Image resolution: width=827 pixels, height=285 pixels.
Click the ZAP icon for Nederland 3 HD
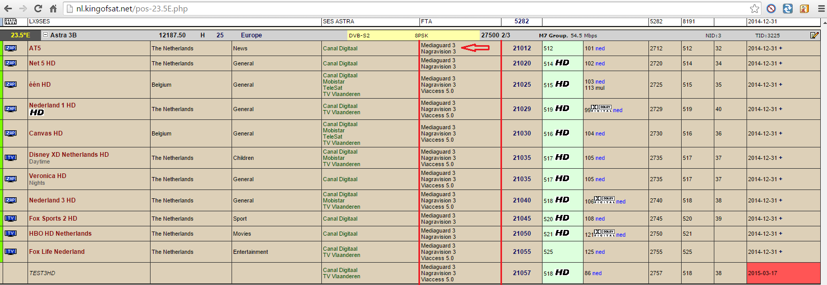point(10,200)
